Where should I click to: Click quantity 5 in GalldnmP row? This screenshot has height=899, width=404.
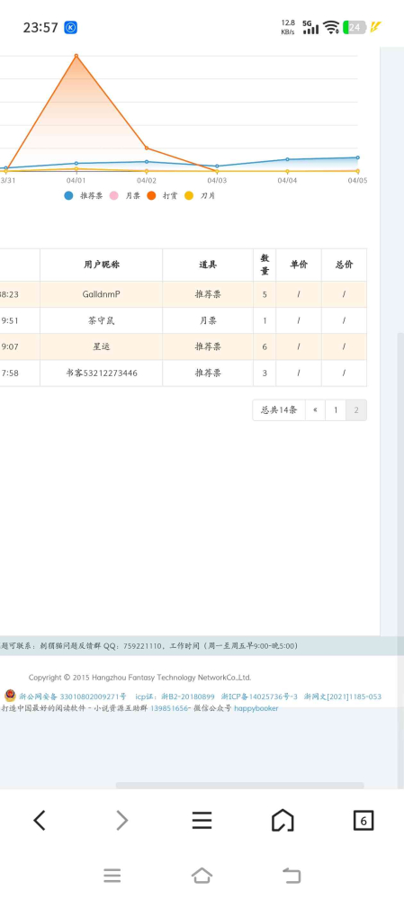coord(265,294)
